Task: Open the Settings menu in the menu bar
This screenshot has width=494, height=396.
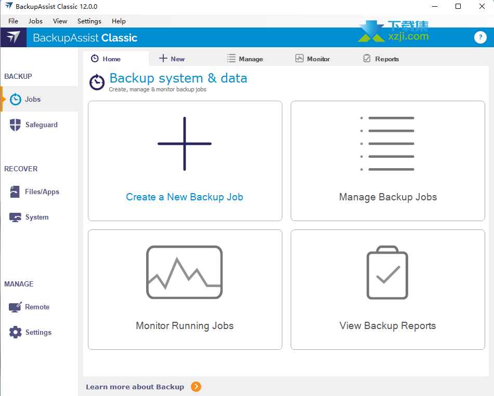Action: (89, 21)
